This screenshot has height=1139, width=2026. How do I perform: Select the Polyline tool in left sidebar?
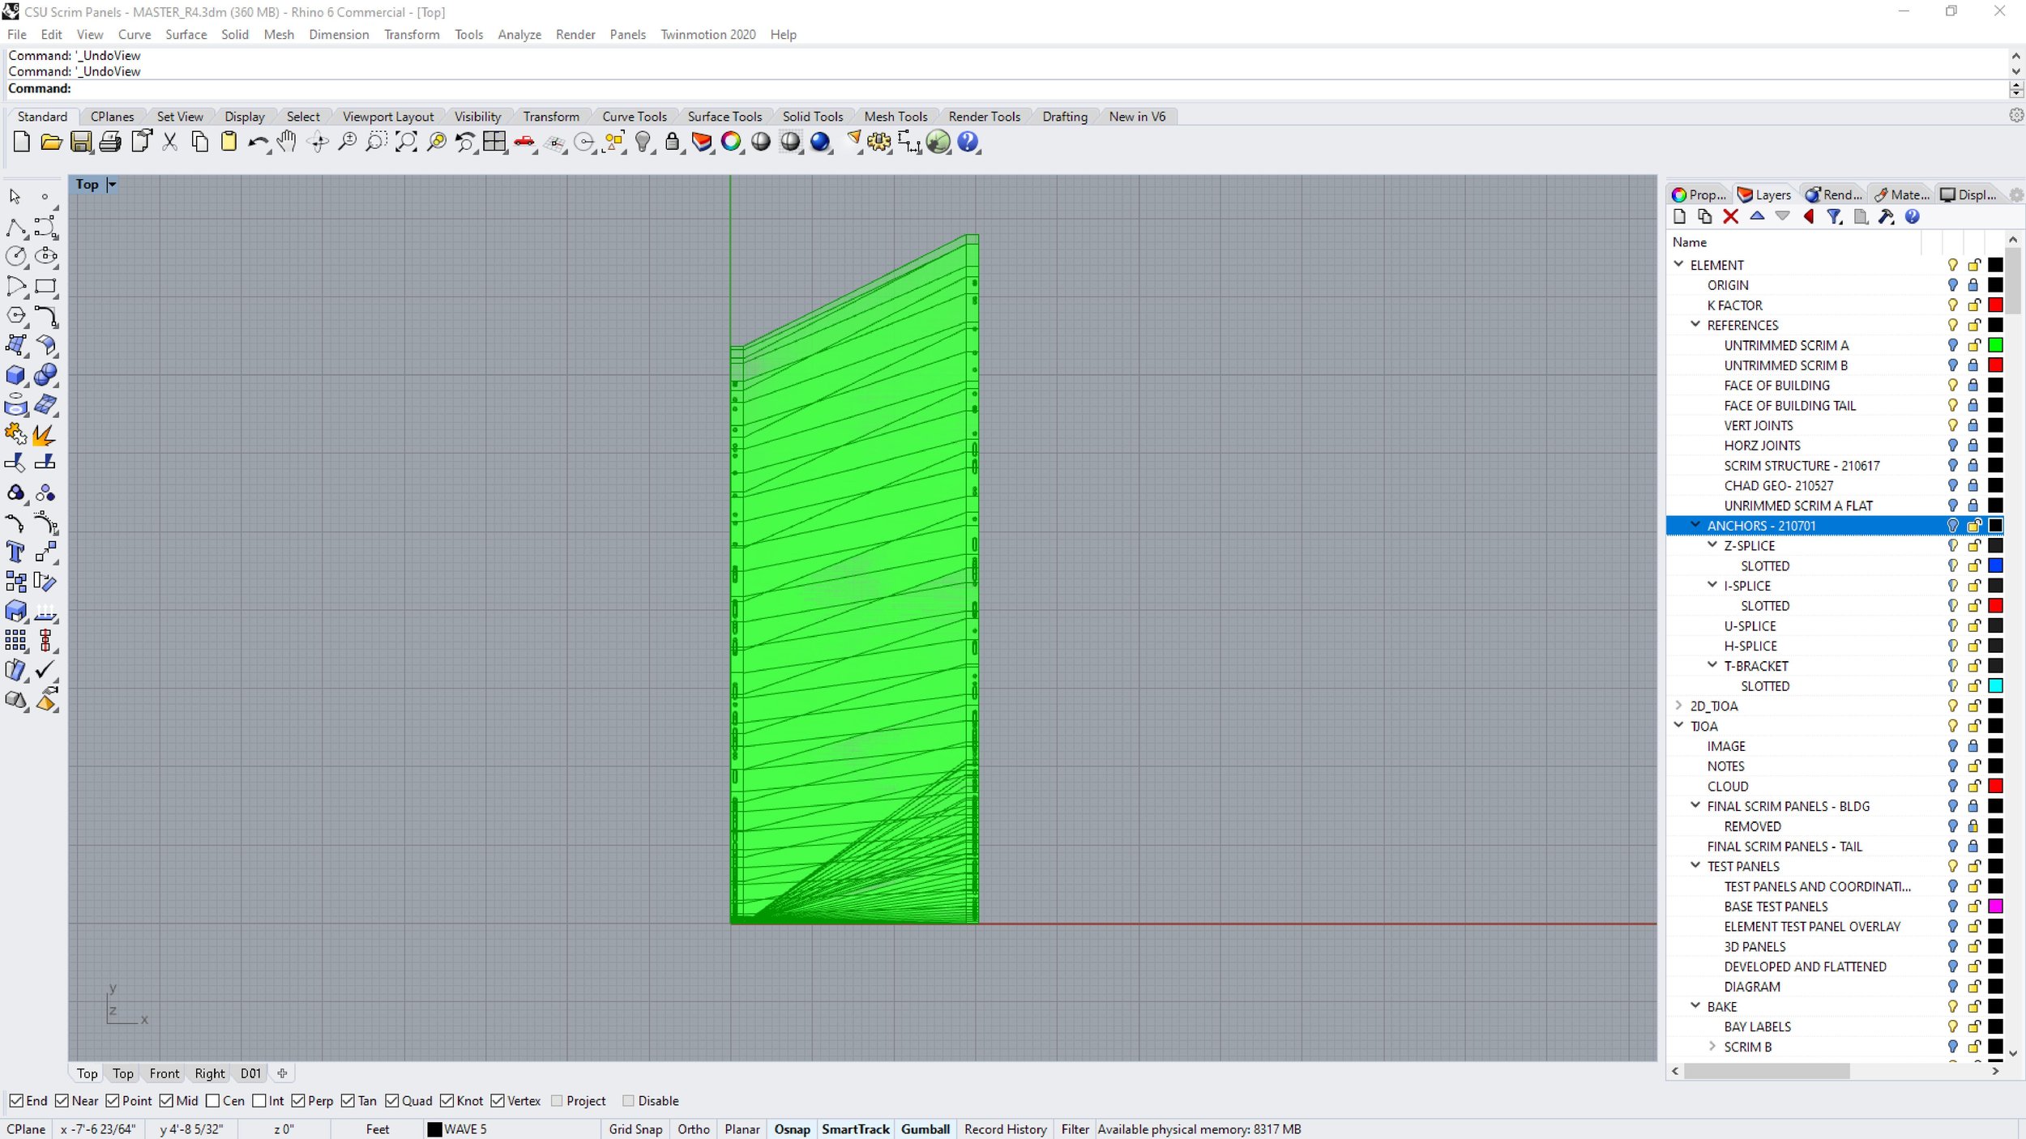[16, 228]
